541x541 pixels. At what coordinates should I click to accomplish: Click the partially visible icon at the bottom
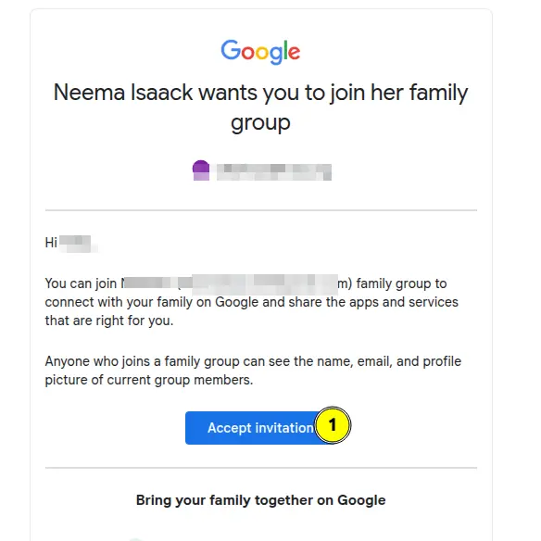(x=135, y=539)
